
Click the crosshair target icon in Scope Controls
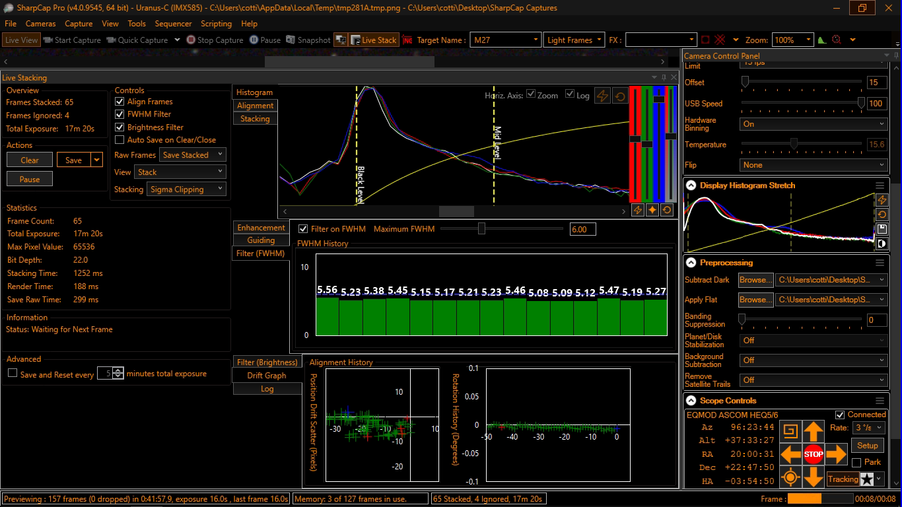[790, 477]
